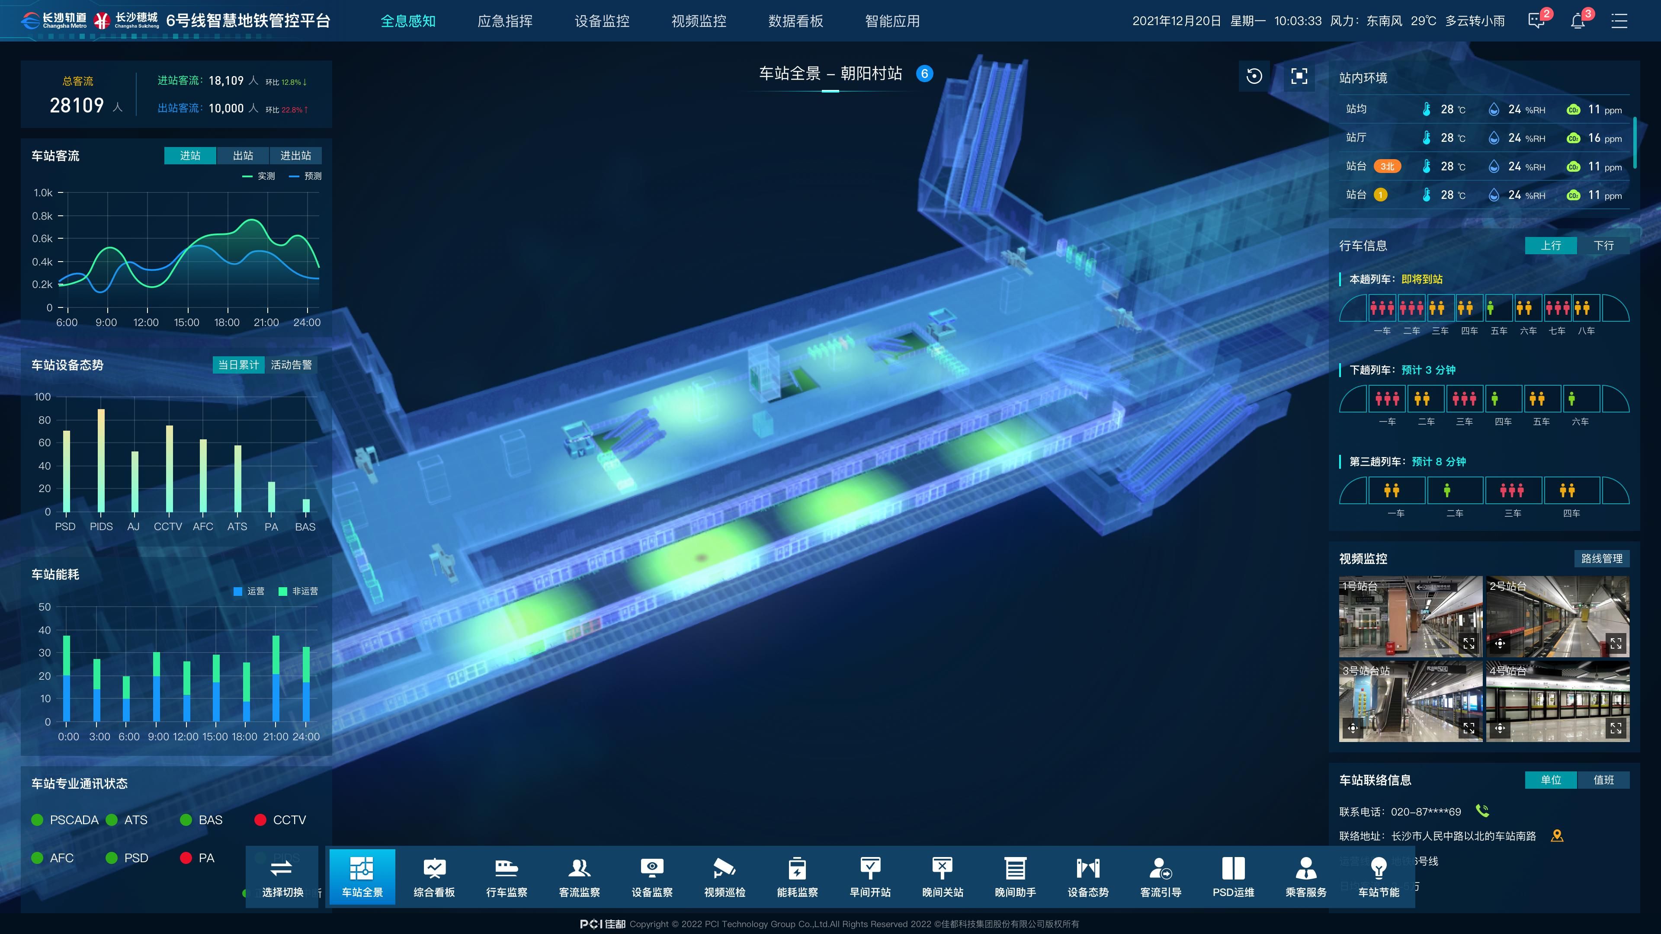Switch passenger flow chart to 出站
Viewport: 1661px width, 934px height.
click(243, 155)
